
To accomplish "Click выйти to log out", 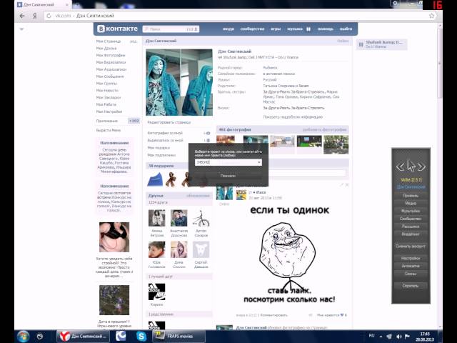I will pos(346,29).
